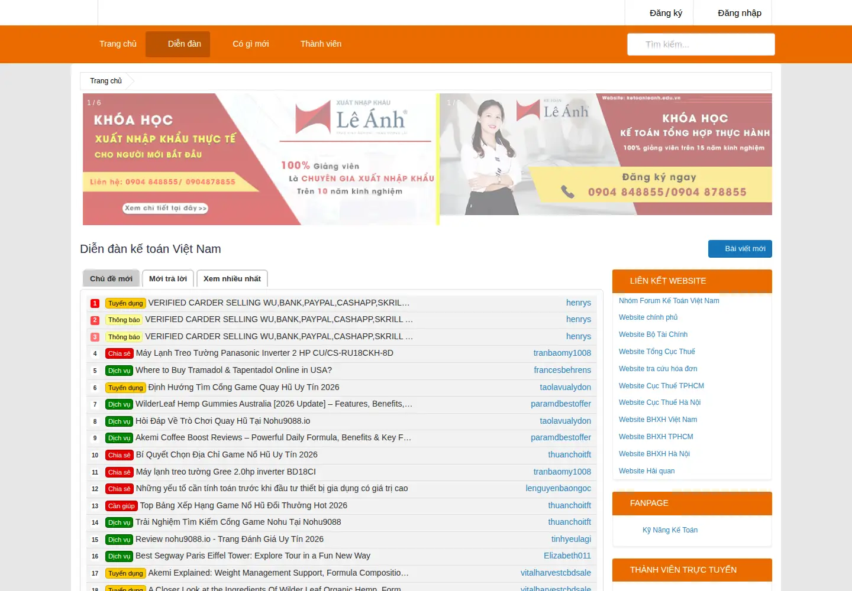This screenshot has width=852, height=591.
Task: View Elizabeth011 user profile
Action: [567, 556]
